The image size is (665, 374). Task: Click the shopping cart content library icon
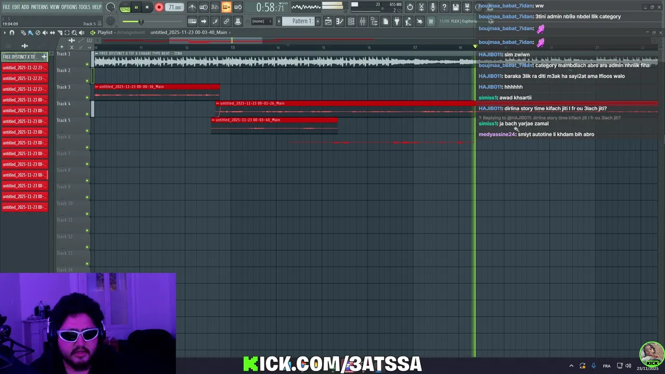pyautogui.click(x=431, y=21)
